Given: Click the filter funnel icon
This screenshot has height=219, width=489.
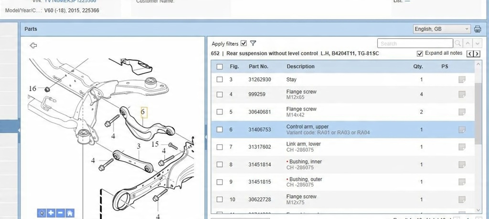Looking at the screenshot, I should pos(253,43).
